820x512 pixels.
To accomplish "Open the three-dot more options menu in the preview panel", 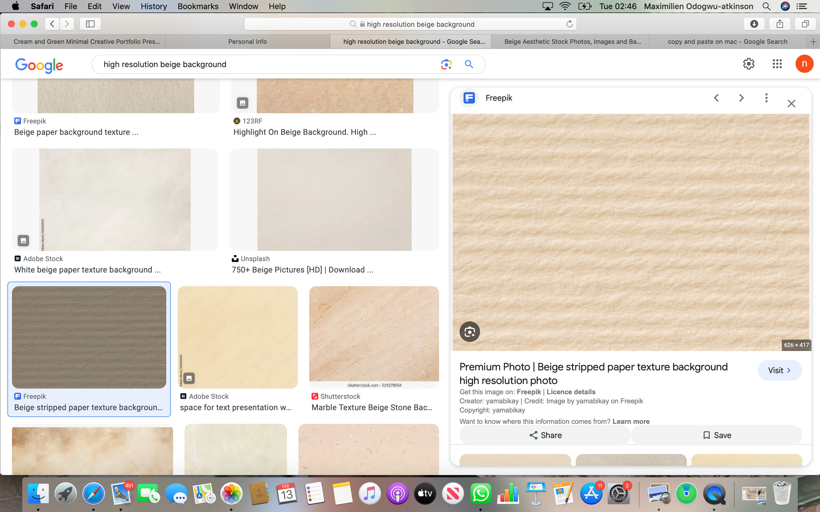I will [x=766, y=98].
